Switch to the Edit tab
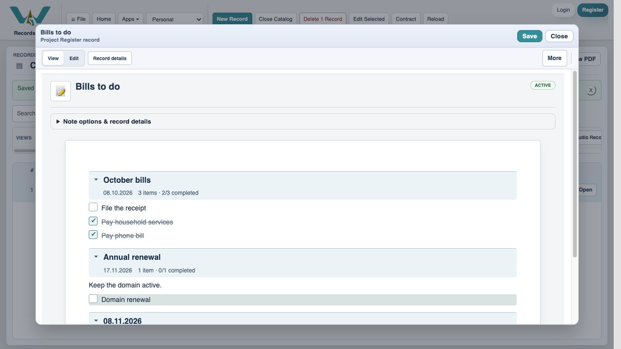The image size is (621, 349). 74,58
